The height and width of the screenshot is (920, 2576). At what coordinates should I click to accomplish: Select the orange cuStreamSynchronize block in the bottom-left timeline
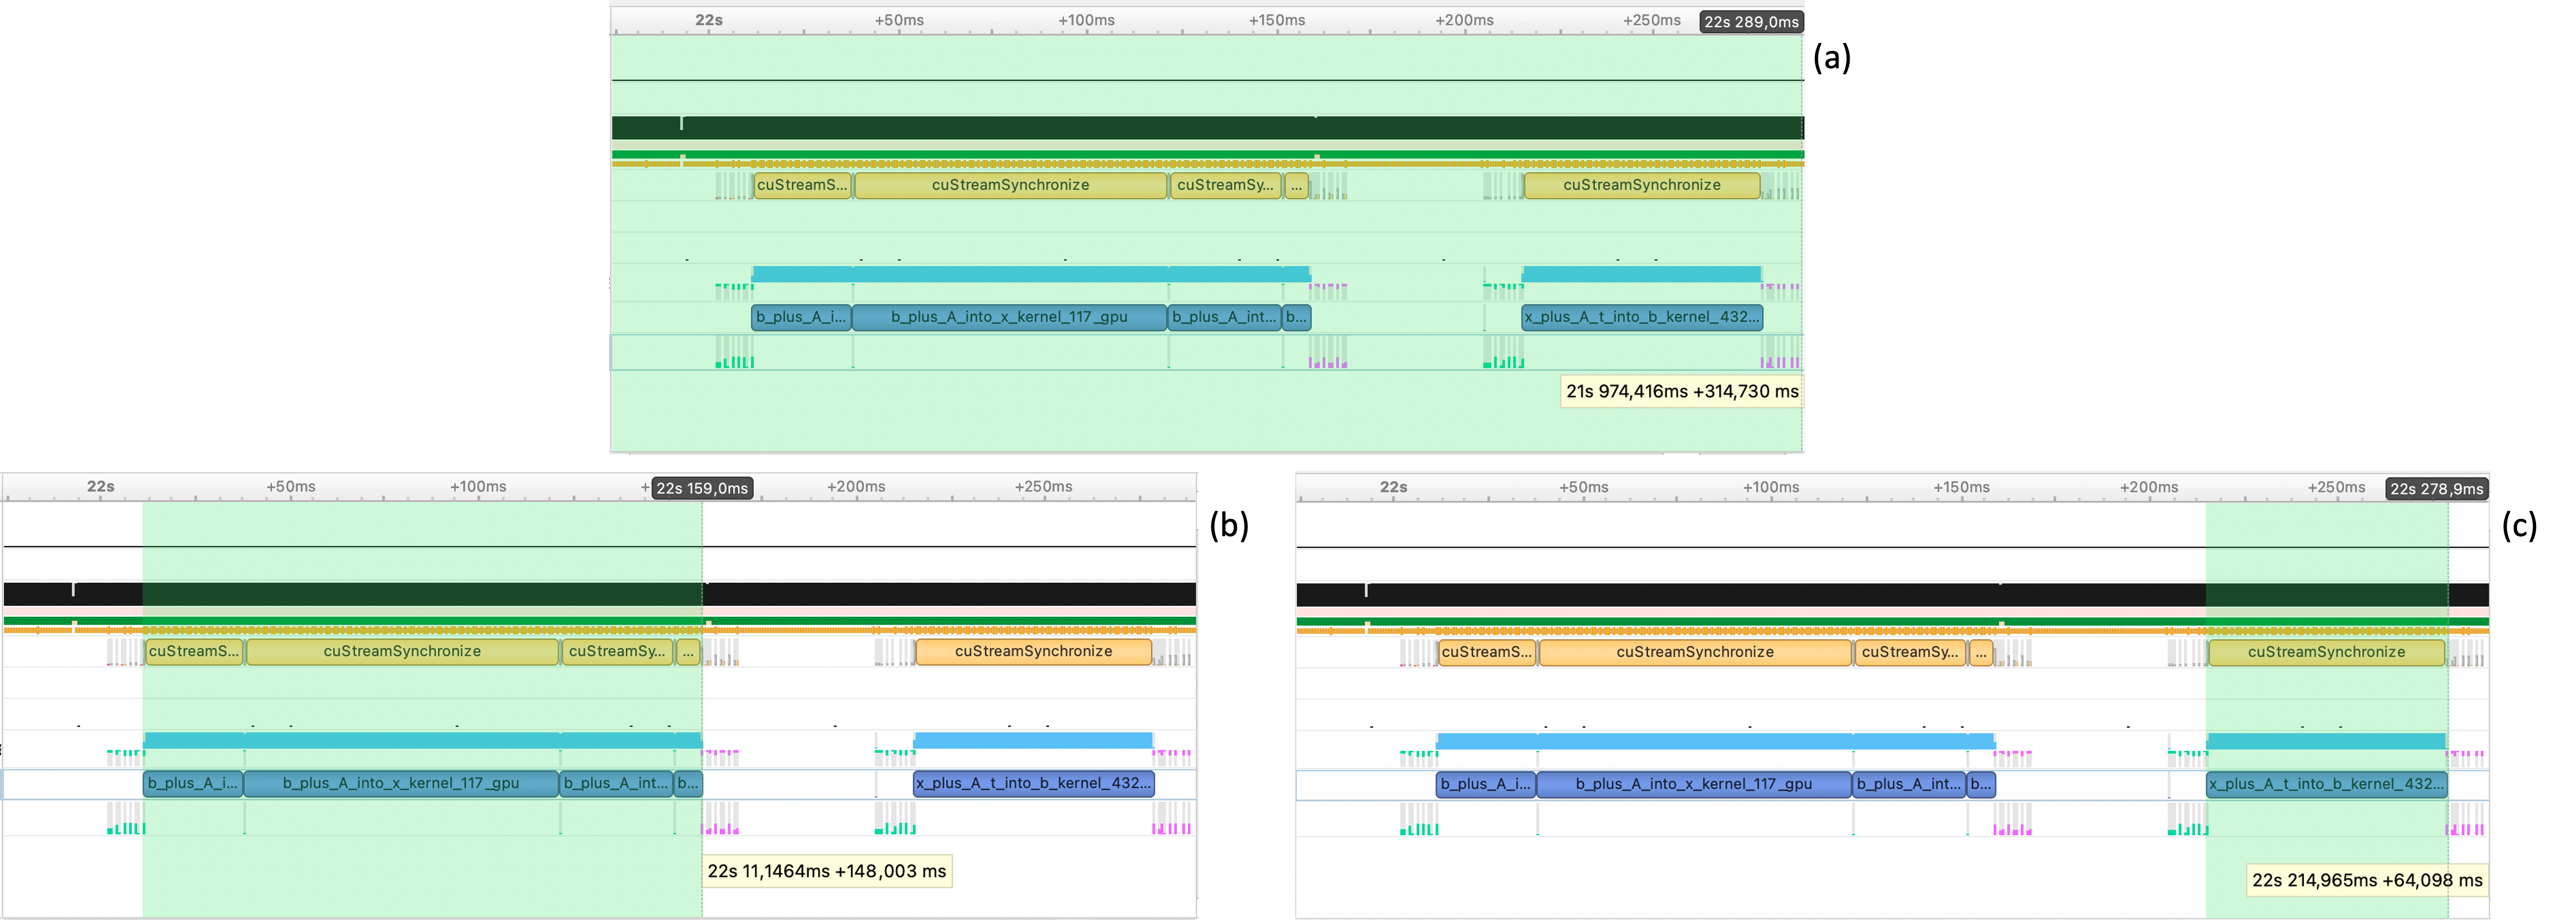1033,651
